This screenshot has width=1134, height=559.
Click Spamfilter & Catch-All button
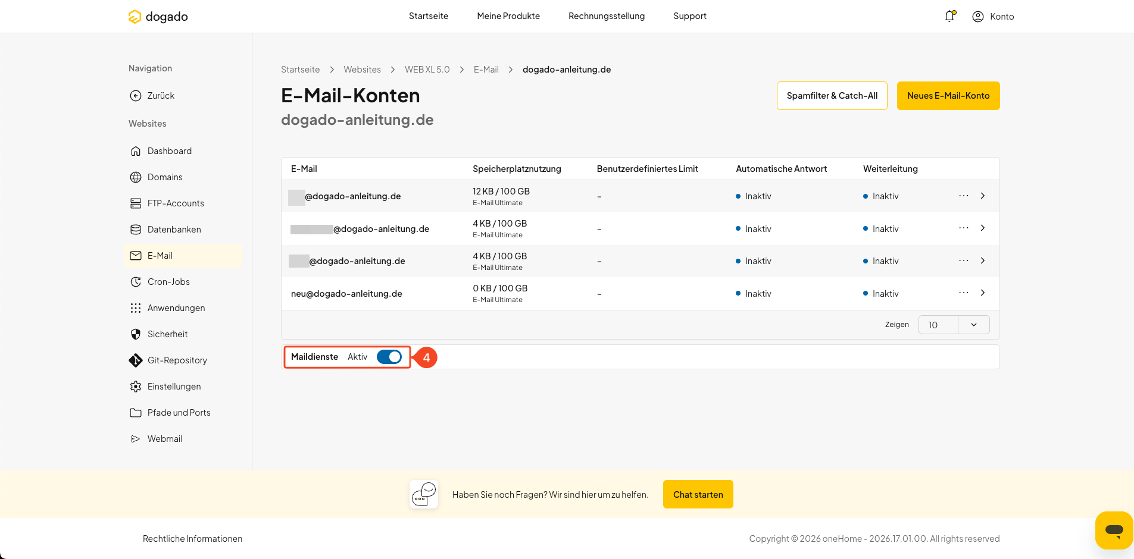click(832, 96)
